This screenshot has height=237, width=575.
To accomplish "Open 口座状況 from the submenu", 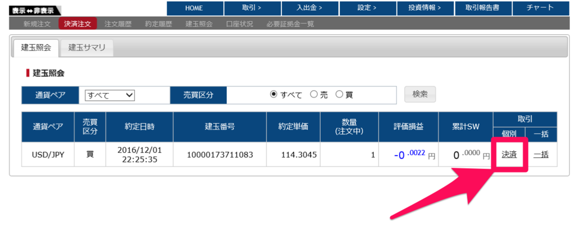I will (x=239, y=25).
